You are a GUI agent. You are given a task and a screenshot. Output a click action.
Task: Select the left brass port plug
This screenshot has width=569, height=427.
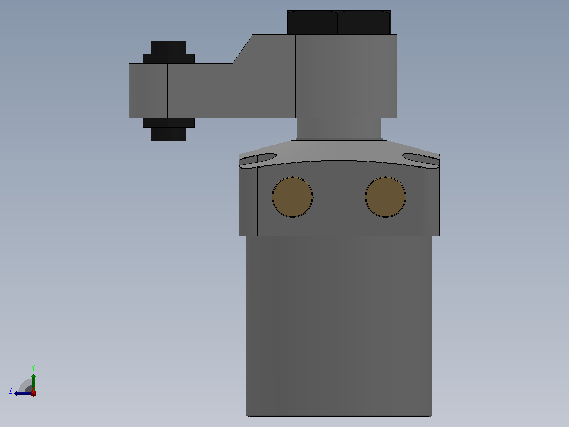[292, 197]
